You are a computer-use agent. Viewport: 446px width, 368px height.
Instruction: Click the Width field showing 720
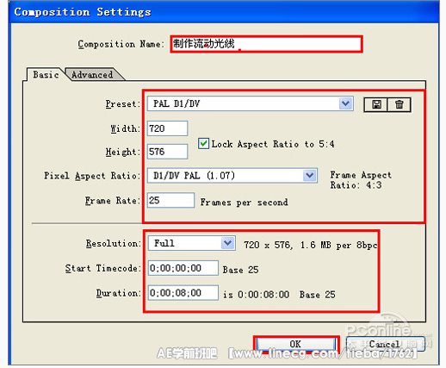point(168,128)
